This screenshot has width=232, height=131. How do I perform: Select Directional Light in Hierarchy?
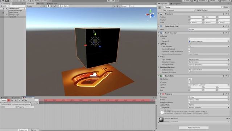[x=16, y=11]
